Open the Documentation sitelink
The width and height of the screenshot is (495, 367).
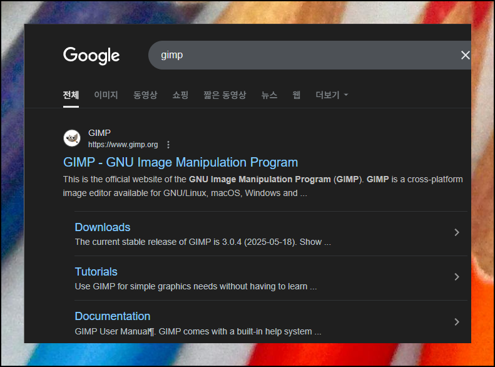(113, 316)
